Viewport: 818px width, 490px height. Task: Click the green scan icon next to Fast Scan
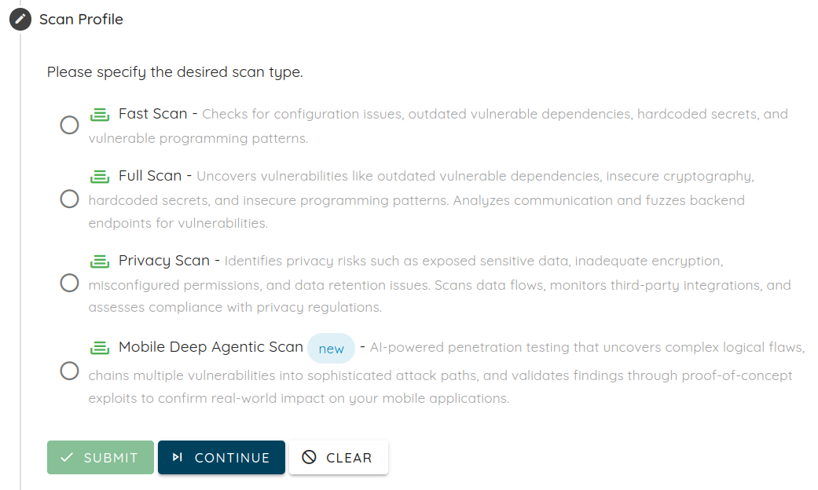pyautogui.click(x=100, y=114)
